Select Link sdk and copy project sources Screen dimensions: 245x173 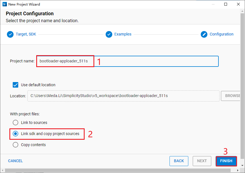point(15,134)
